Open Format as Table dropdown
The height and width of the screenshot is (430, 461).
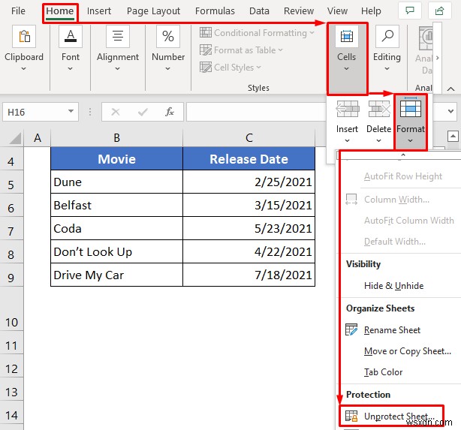(241, 50)
